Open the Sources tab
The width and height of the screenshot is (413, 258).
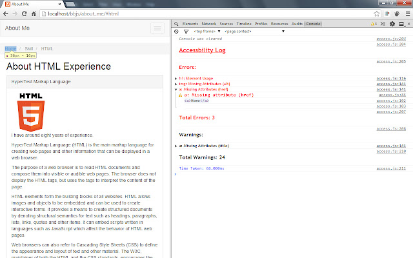(227, 24)
